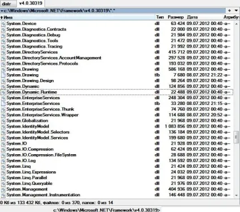
Task: Select the System.IO file name
Action: pyautogui.click(x=16, y=143)
